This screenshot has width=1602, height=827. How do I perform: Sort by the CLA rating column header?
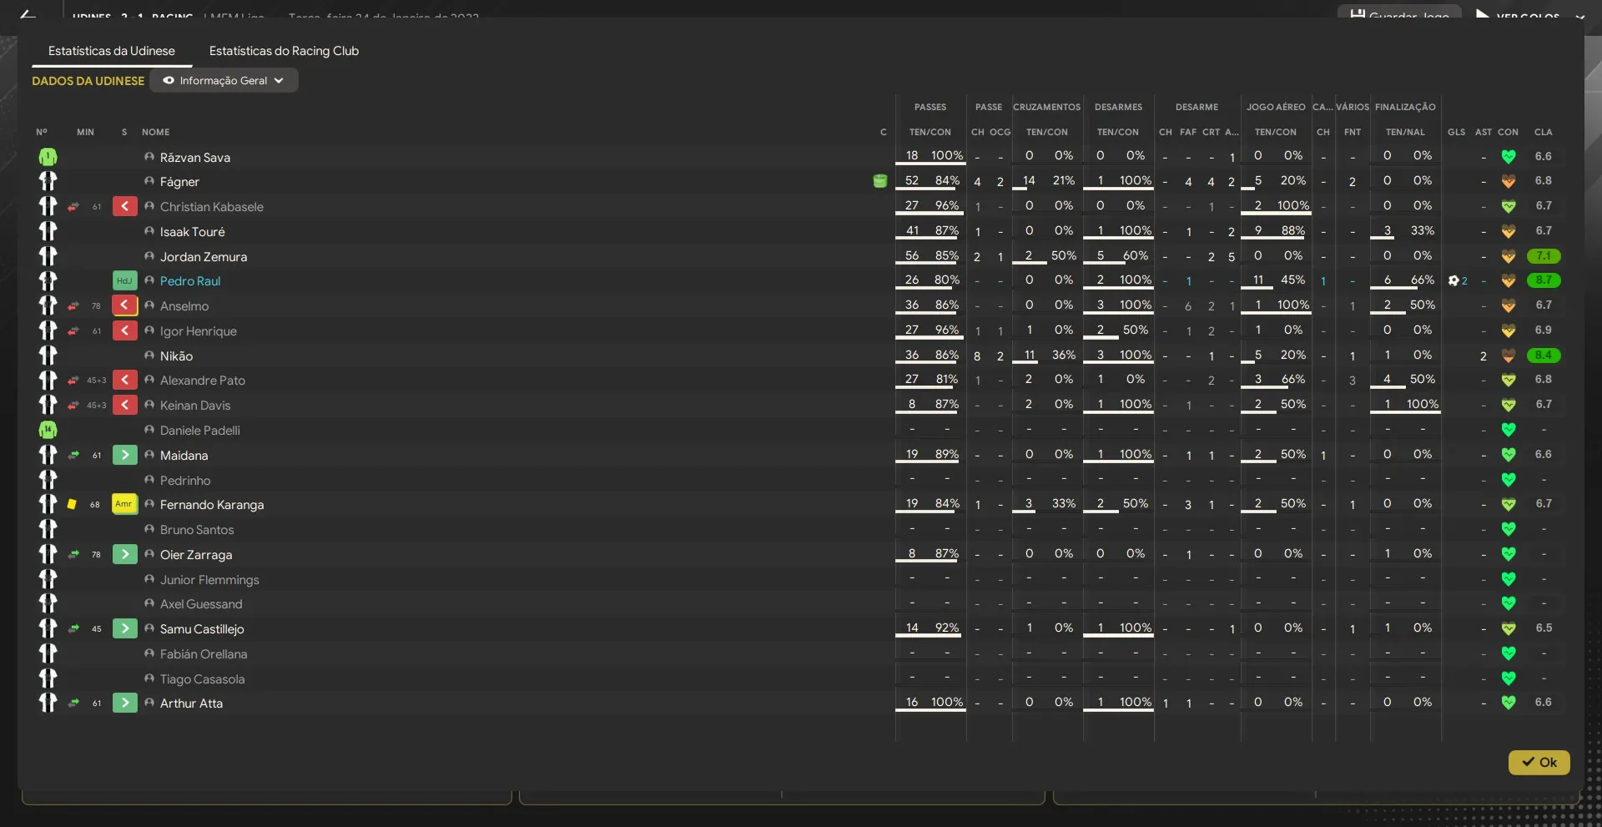1543,132
